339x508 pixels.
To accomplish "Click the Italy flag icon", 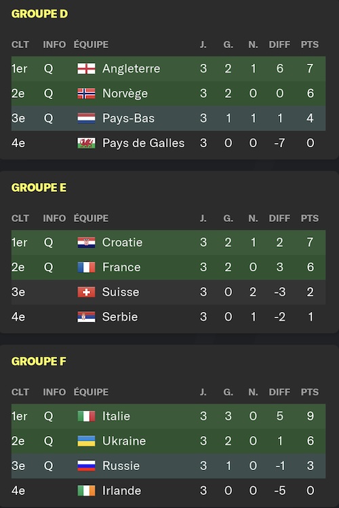I will 86,416.
